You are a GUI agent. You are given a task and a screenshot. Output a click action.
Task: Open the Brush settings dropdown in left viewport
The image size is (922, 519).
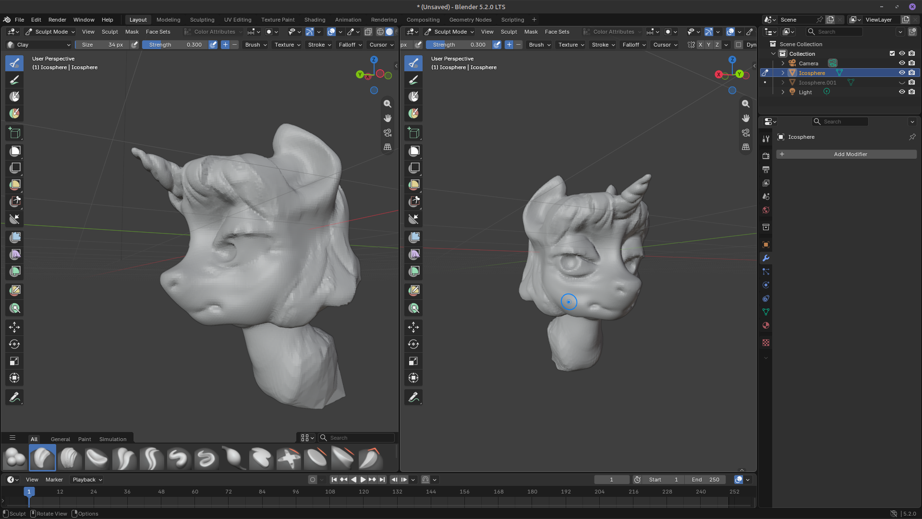[x=255, y=45]
